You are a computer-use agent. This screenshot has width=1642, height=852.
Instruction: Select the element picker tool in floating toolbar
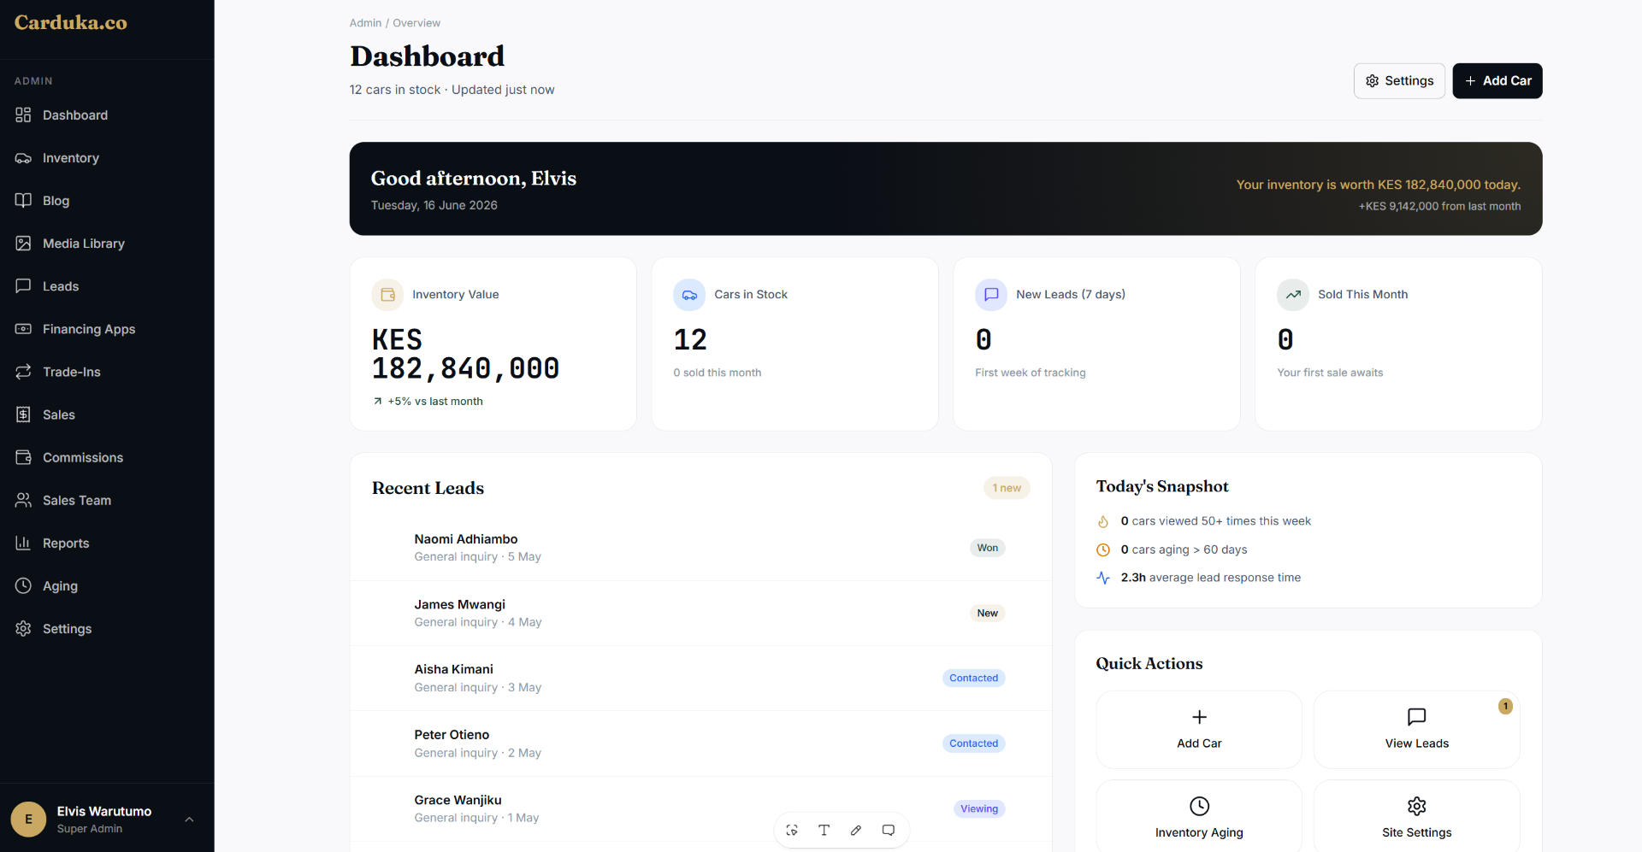(792, 830)
